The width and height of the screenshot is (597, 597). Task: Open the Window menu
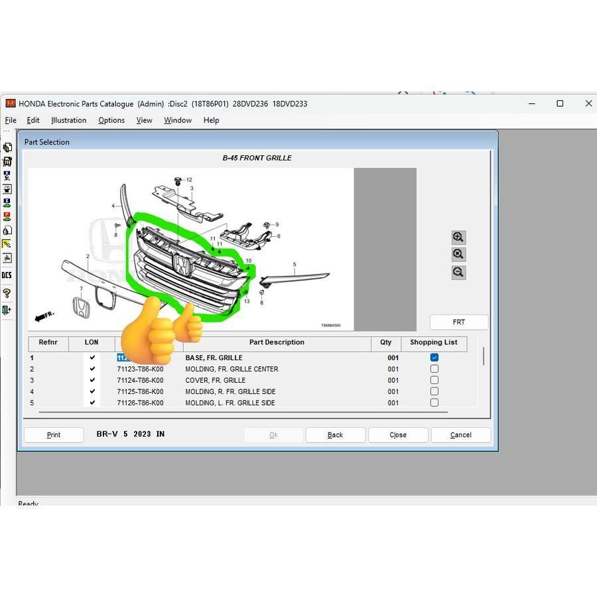(x=178, y=120)
